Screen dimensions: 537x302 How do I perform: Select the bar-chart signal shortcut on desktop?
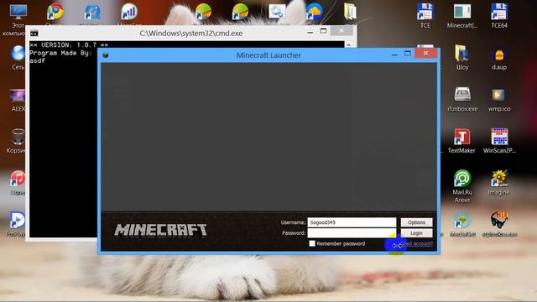coord(129,13)
